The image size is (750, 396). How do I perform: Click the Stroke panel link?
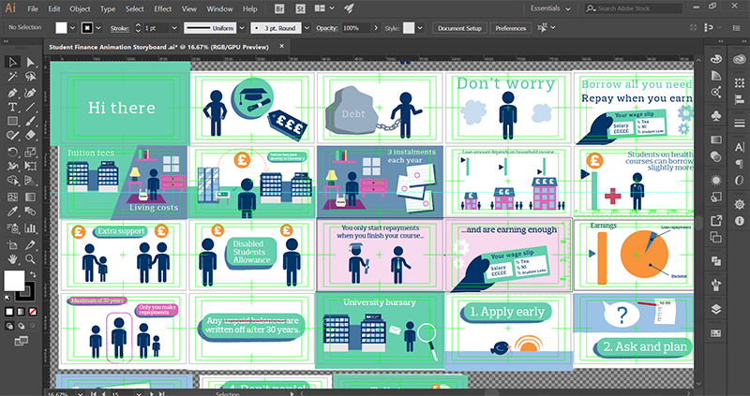click(120, 28)
